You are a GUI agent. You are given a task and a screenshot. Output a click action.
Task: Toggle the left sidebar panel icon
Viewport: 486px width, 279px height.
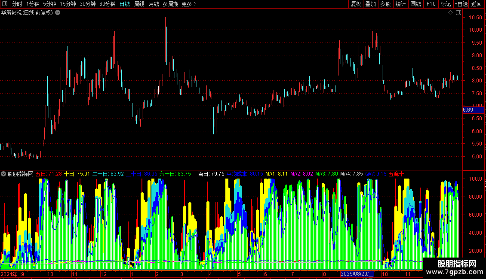coord(5,4)
